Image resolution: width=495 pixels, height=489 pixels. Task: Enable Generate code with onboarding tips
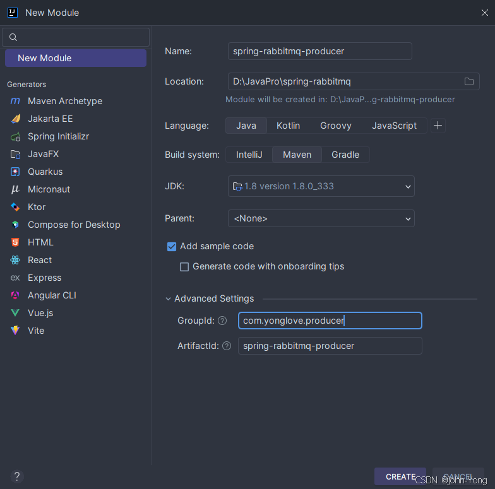[184, 267]
